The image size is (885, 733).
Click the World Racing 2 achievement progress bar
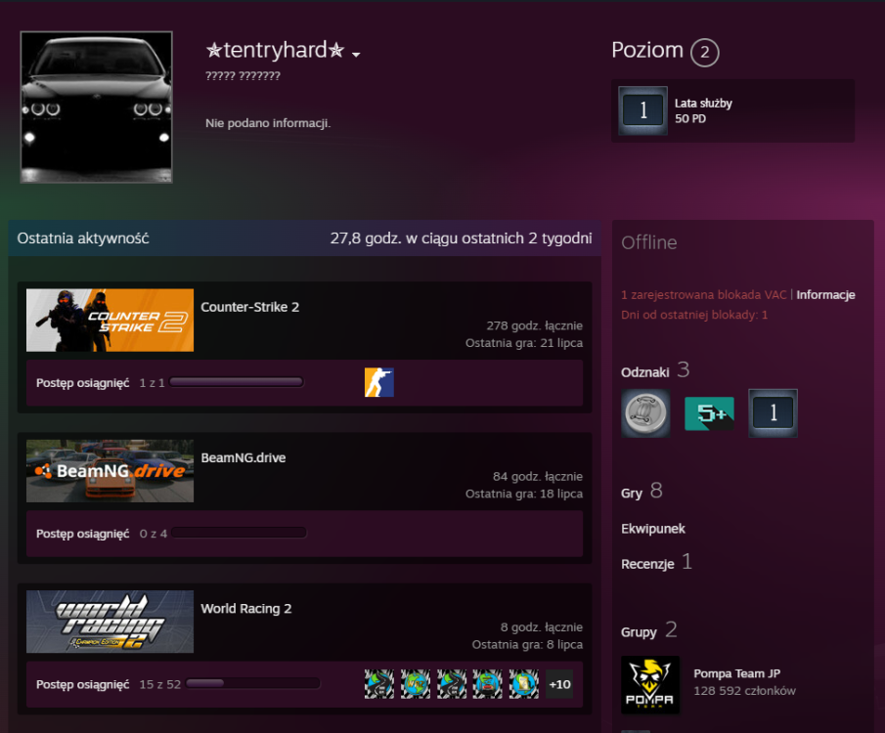point(253,683)
